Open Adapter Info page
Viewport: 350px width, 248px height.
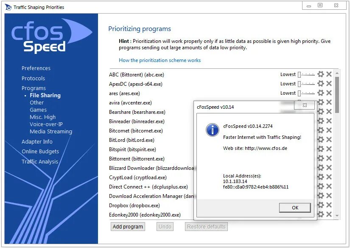coord(37,142)
